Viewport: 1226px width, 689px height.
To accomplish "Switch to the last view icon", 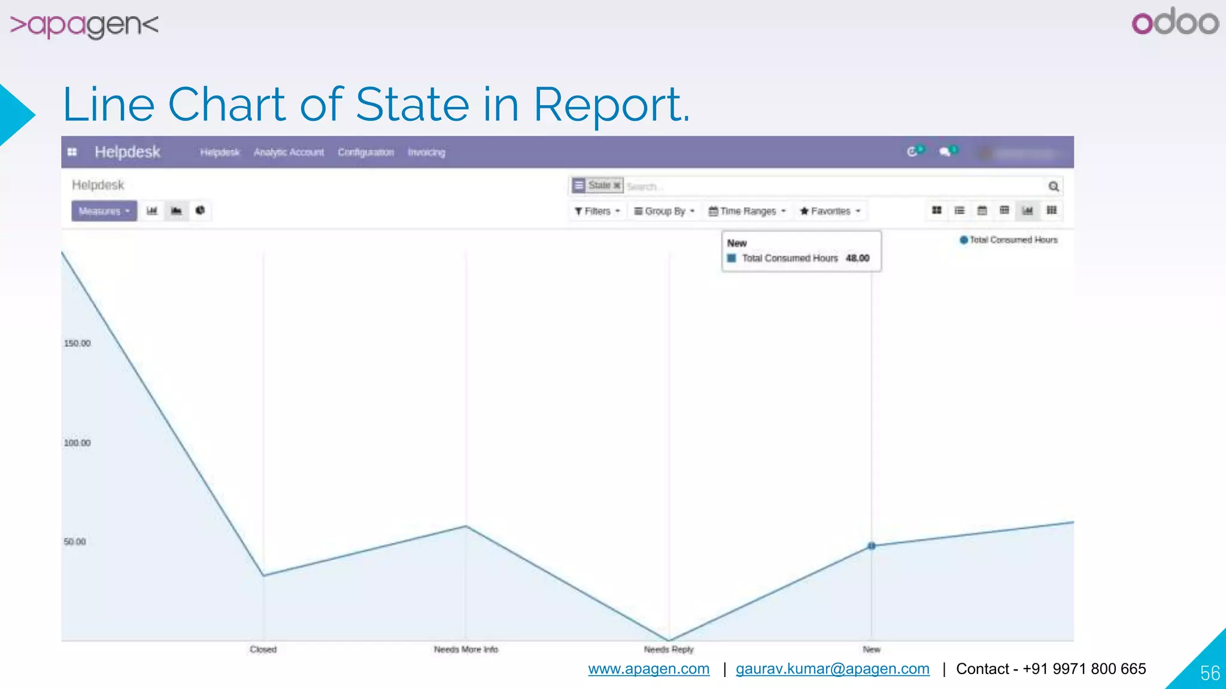I will click(1052, 211).
